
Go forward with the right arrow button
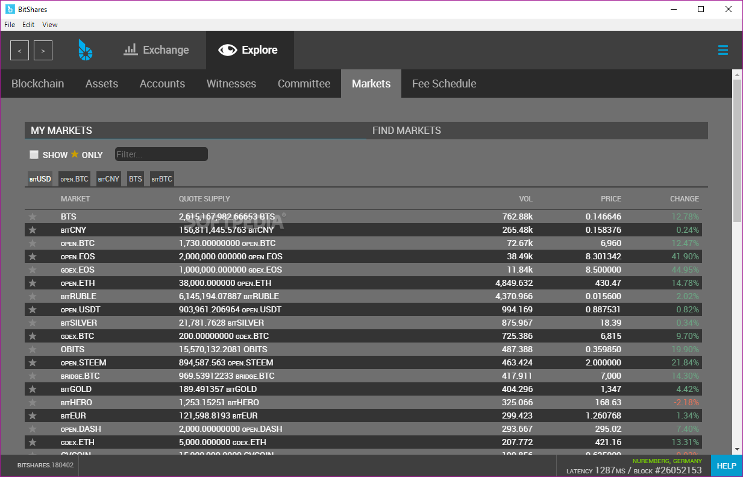[43, 51]
